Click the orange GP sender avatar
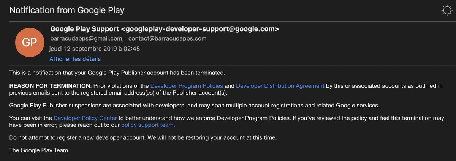Viewport: 456px width, 161px height. [x=29, y=43]
